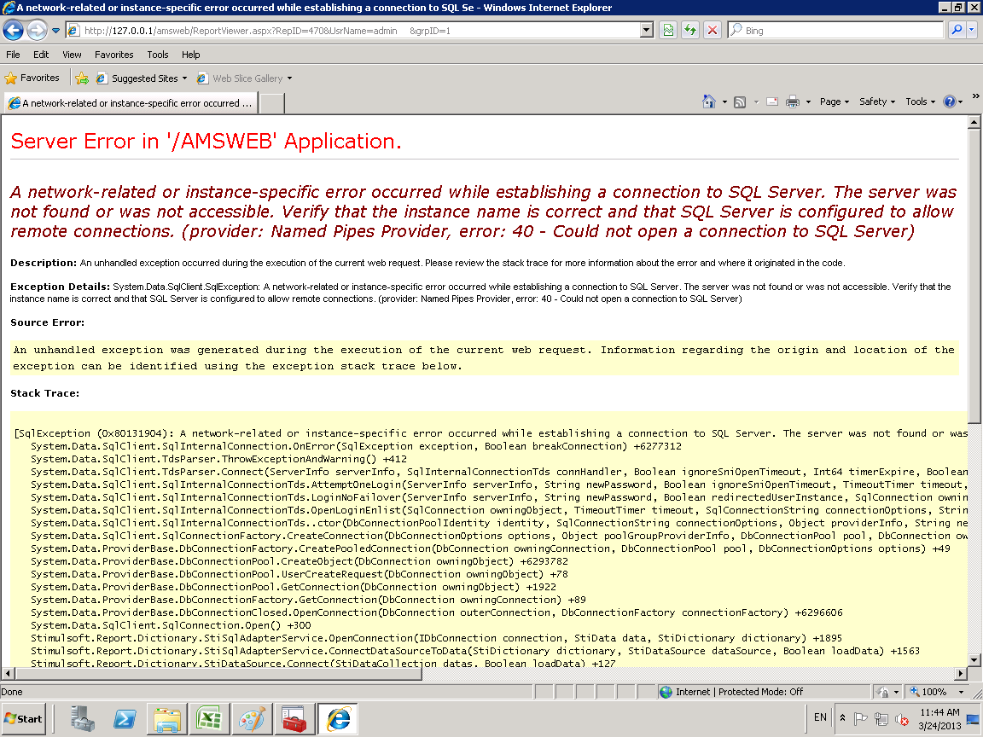Expand zoom level dropdown arrow
The height and width of the screenshot is (737, 983).
coord(961,692)
